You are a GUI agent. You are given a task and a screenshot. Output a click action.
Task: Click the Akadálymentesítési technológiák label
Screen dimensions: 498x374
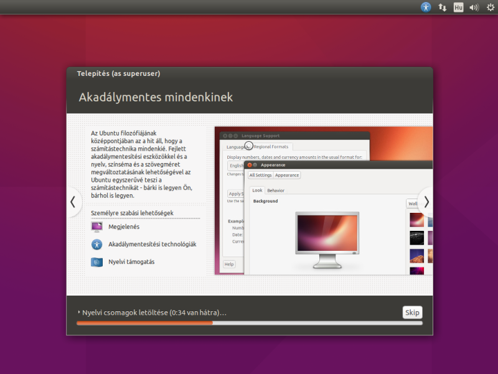pyautogui.click(x=153, y=244)
